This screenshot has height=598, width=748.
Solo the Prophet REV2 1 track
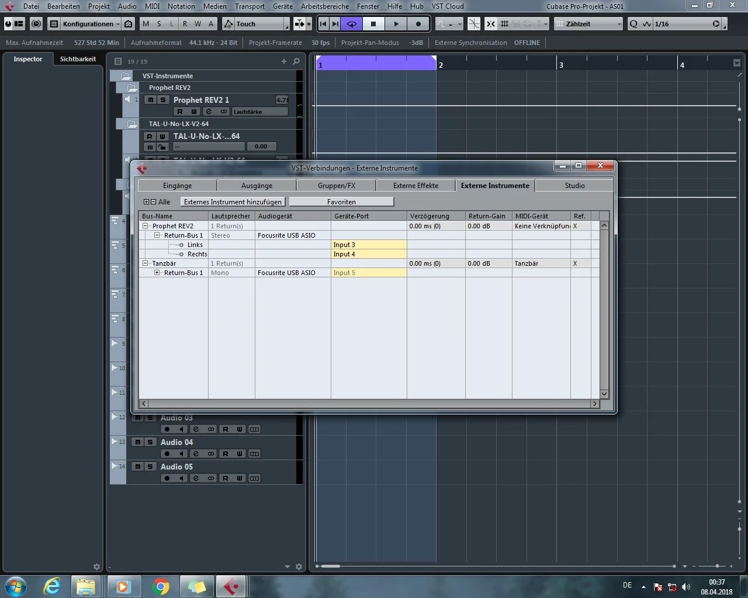point(163,100)
